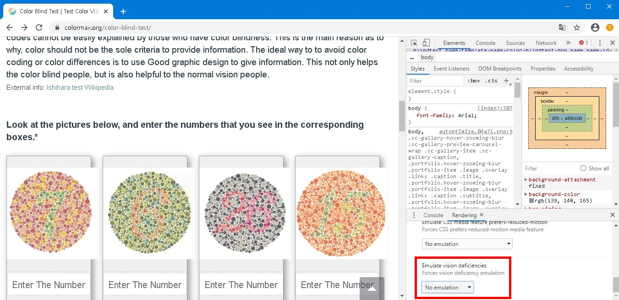Close the Rendering drawer tab
The width and height of the screenshot is (619, 300).
[482, 215]
